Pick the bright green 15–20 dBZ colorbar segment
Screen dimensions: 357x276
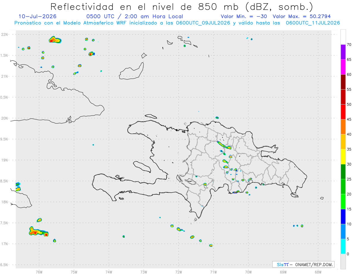(343, 202)
